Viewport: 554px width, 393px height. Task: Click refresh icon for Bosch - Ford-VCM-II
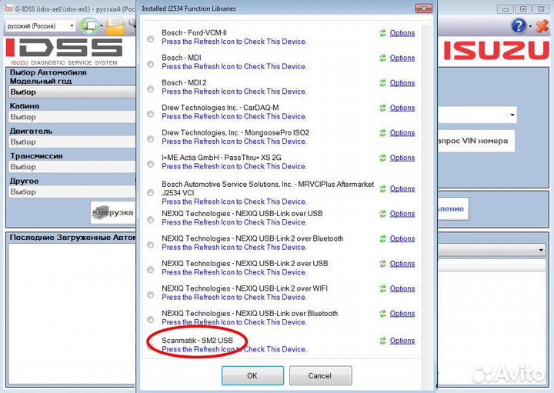382,33
